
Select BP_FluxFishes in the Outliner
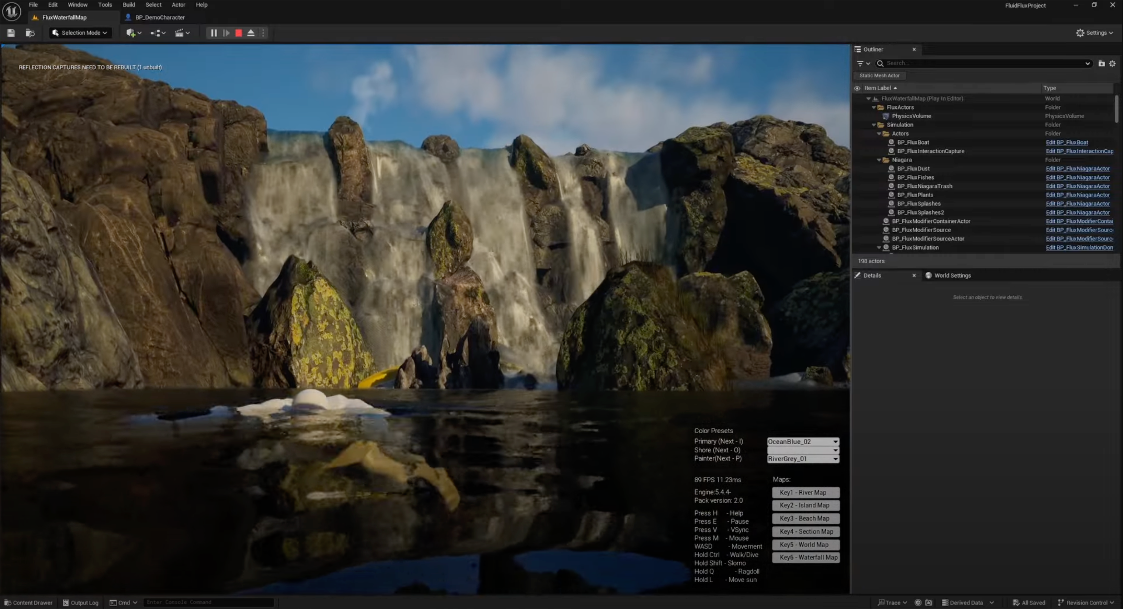(x=916, y=177)
